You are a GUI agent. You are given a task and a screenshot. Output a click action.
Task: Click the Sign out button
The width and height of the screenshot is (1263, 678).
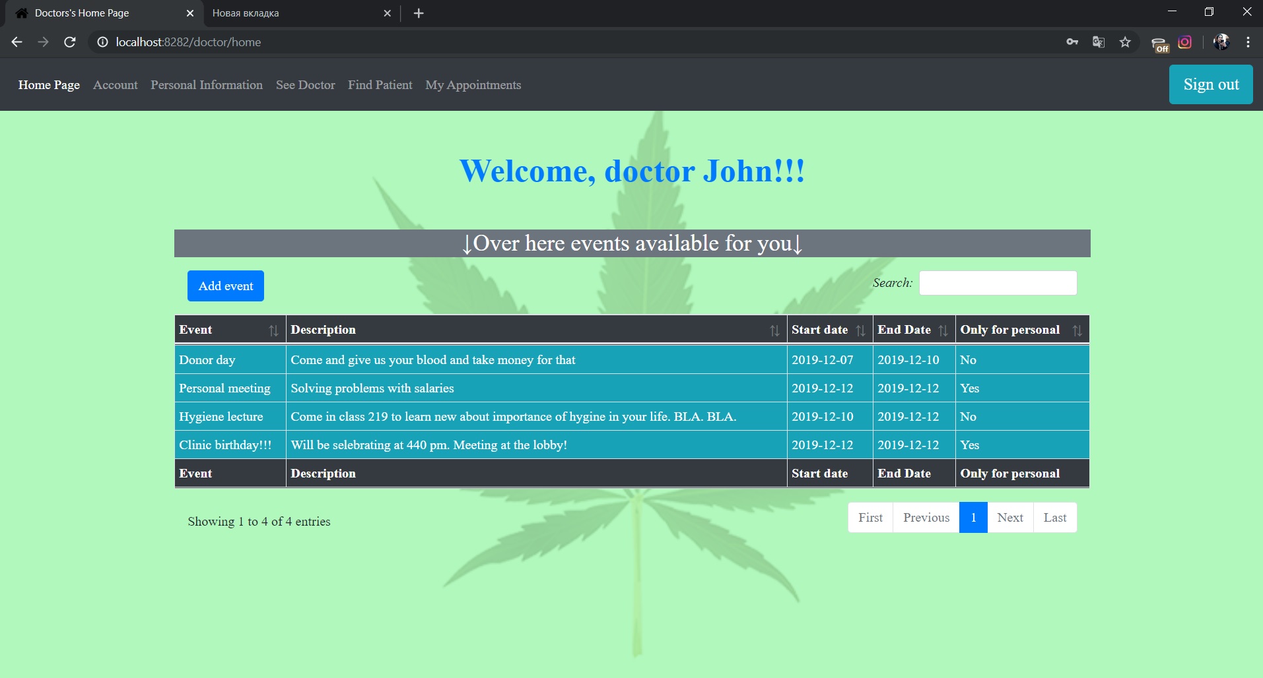click(1210, 84)
